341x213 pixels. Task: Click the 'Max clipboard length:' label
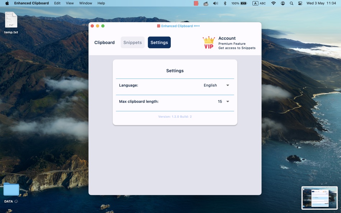tap(139, 101)
